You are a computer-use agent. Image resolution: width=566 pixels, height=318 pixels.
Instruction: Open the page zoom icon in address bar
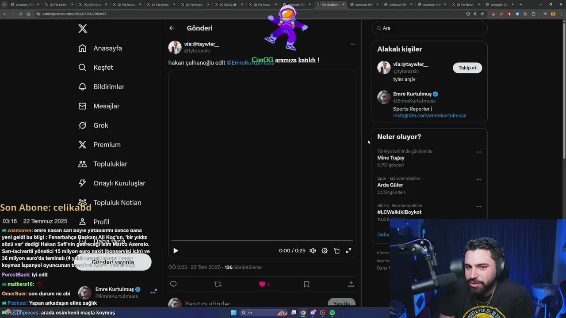click(475, 14)
